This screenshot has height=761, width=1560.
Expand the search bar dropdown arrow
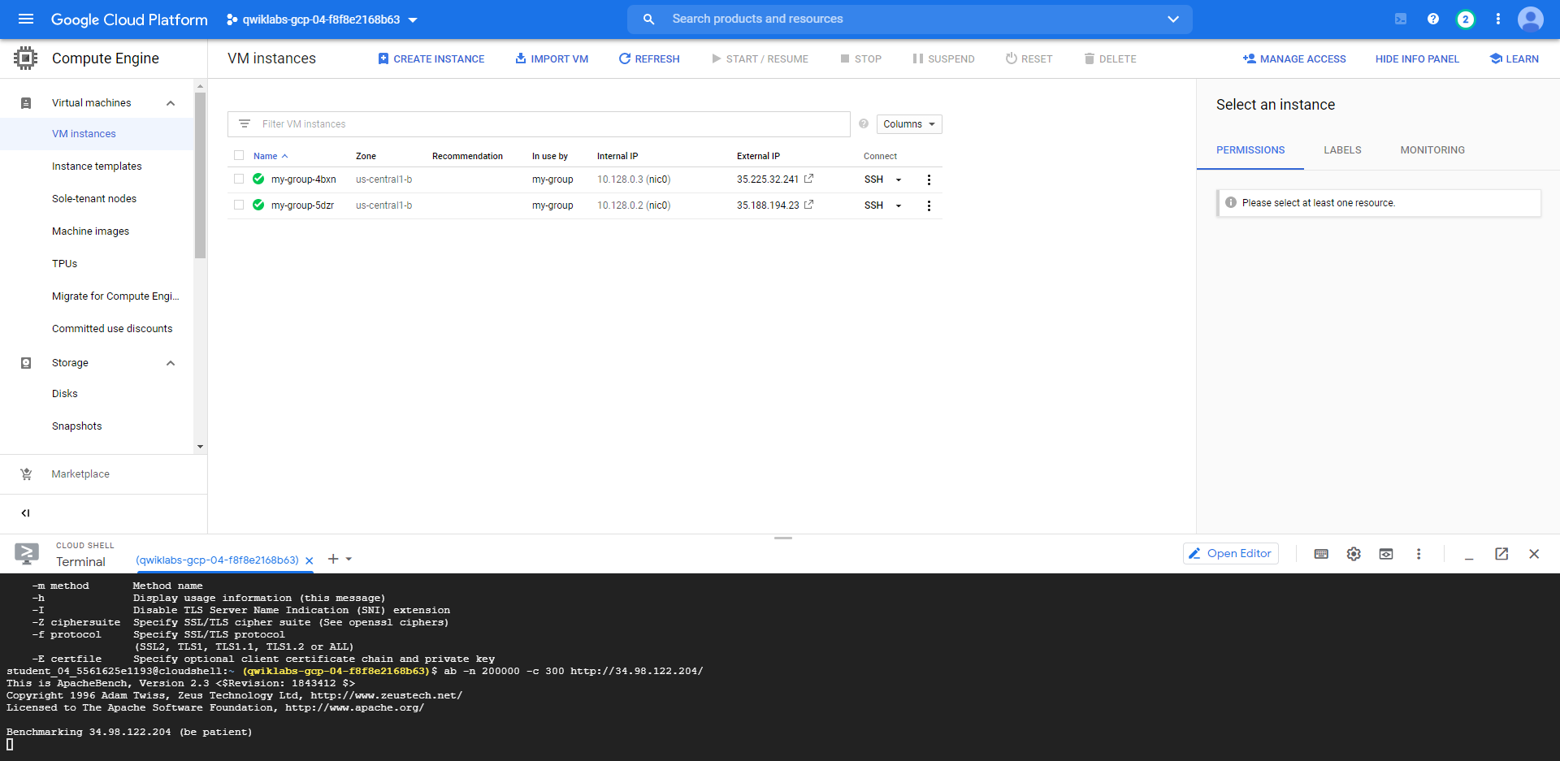[1172, 19]
